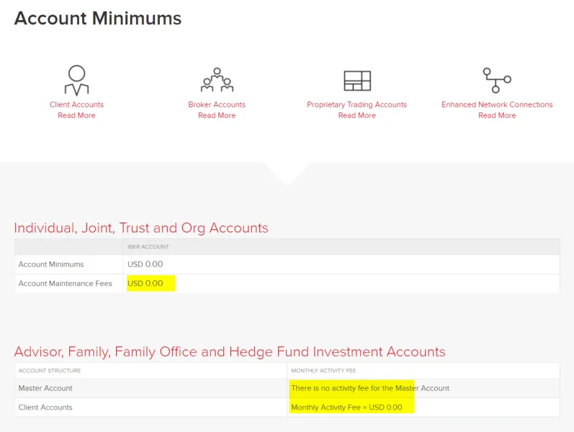Select the Enhanced Network Connections text label
574x432 pixels.
[497, 104]
